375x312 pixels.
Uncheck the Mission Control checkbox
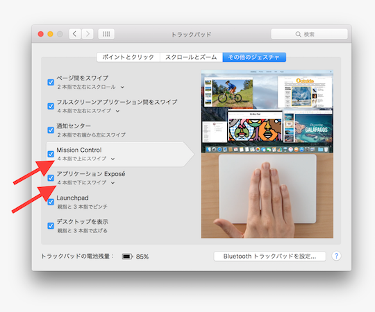tap(51, 154)
